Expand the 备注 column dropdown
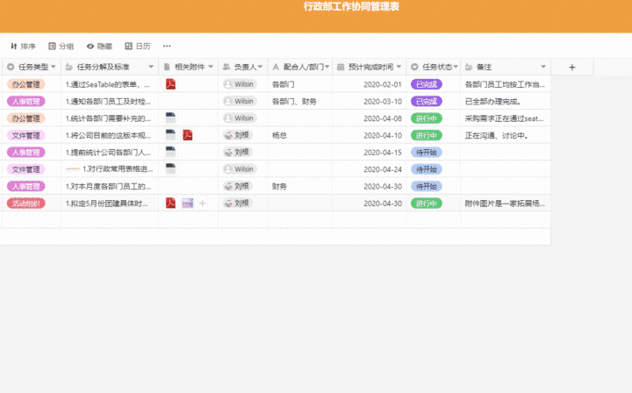The width and height of the screenshot is (632, 393). point(543,67)
